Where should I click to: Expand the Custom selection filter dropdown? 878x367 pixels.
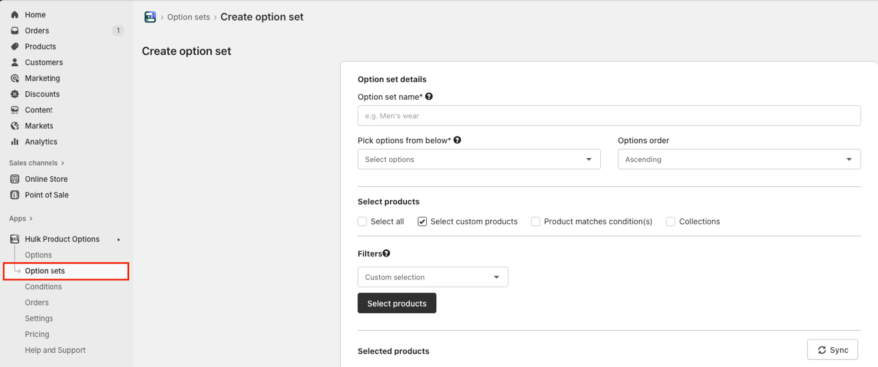(433, 277)
